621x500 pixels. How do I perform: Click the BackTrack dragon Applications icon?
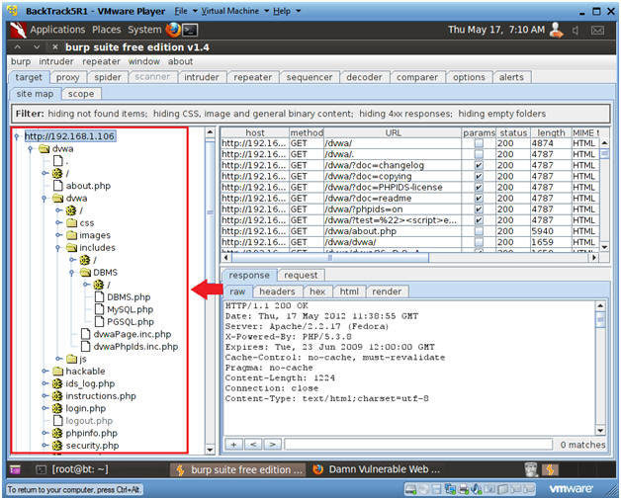tap(18, 30)
